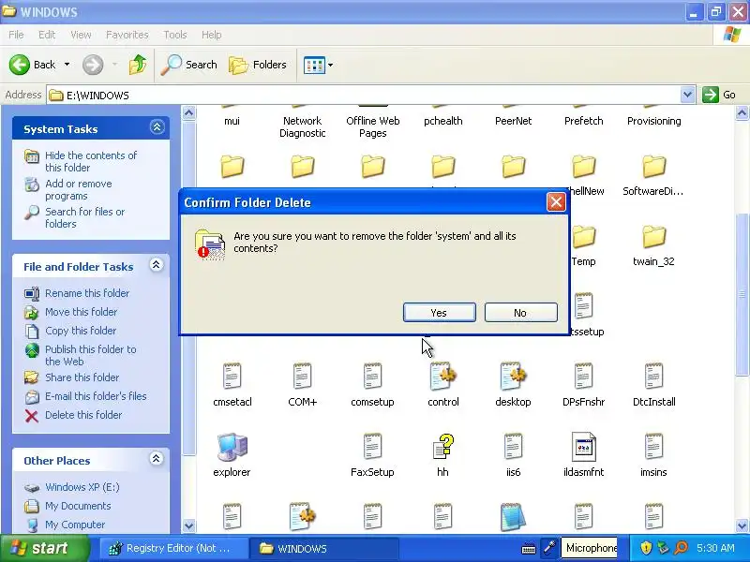The image size is (750, 562).
Task: Click the address bar showing E:\WINDOWS
Action: point(364,96)
